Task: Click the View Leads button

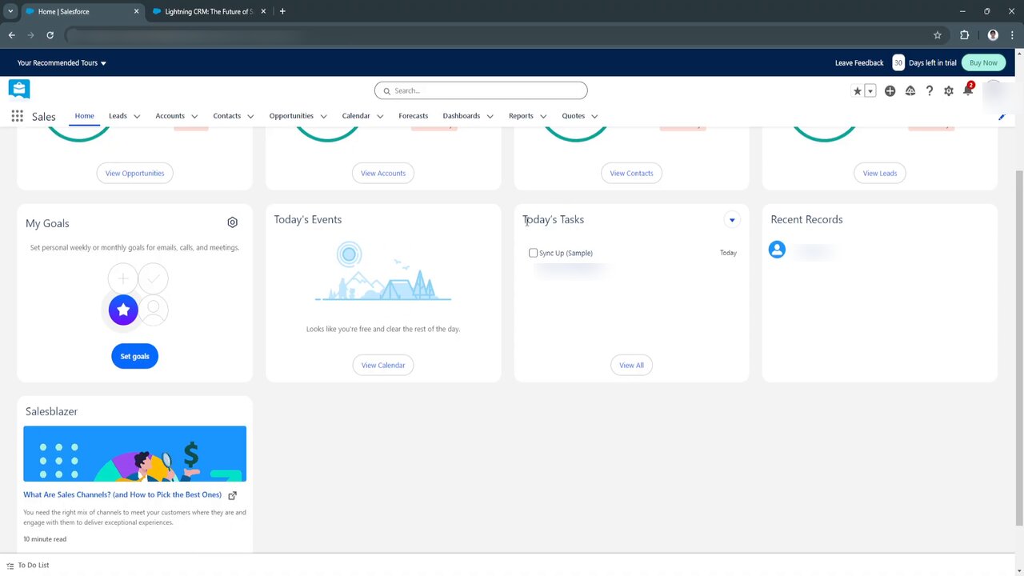Action: (880, 173)
